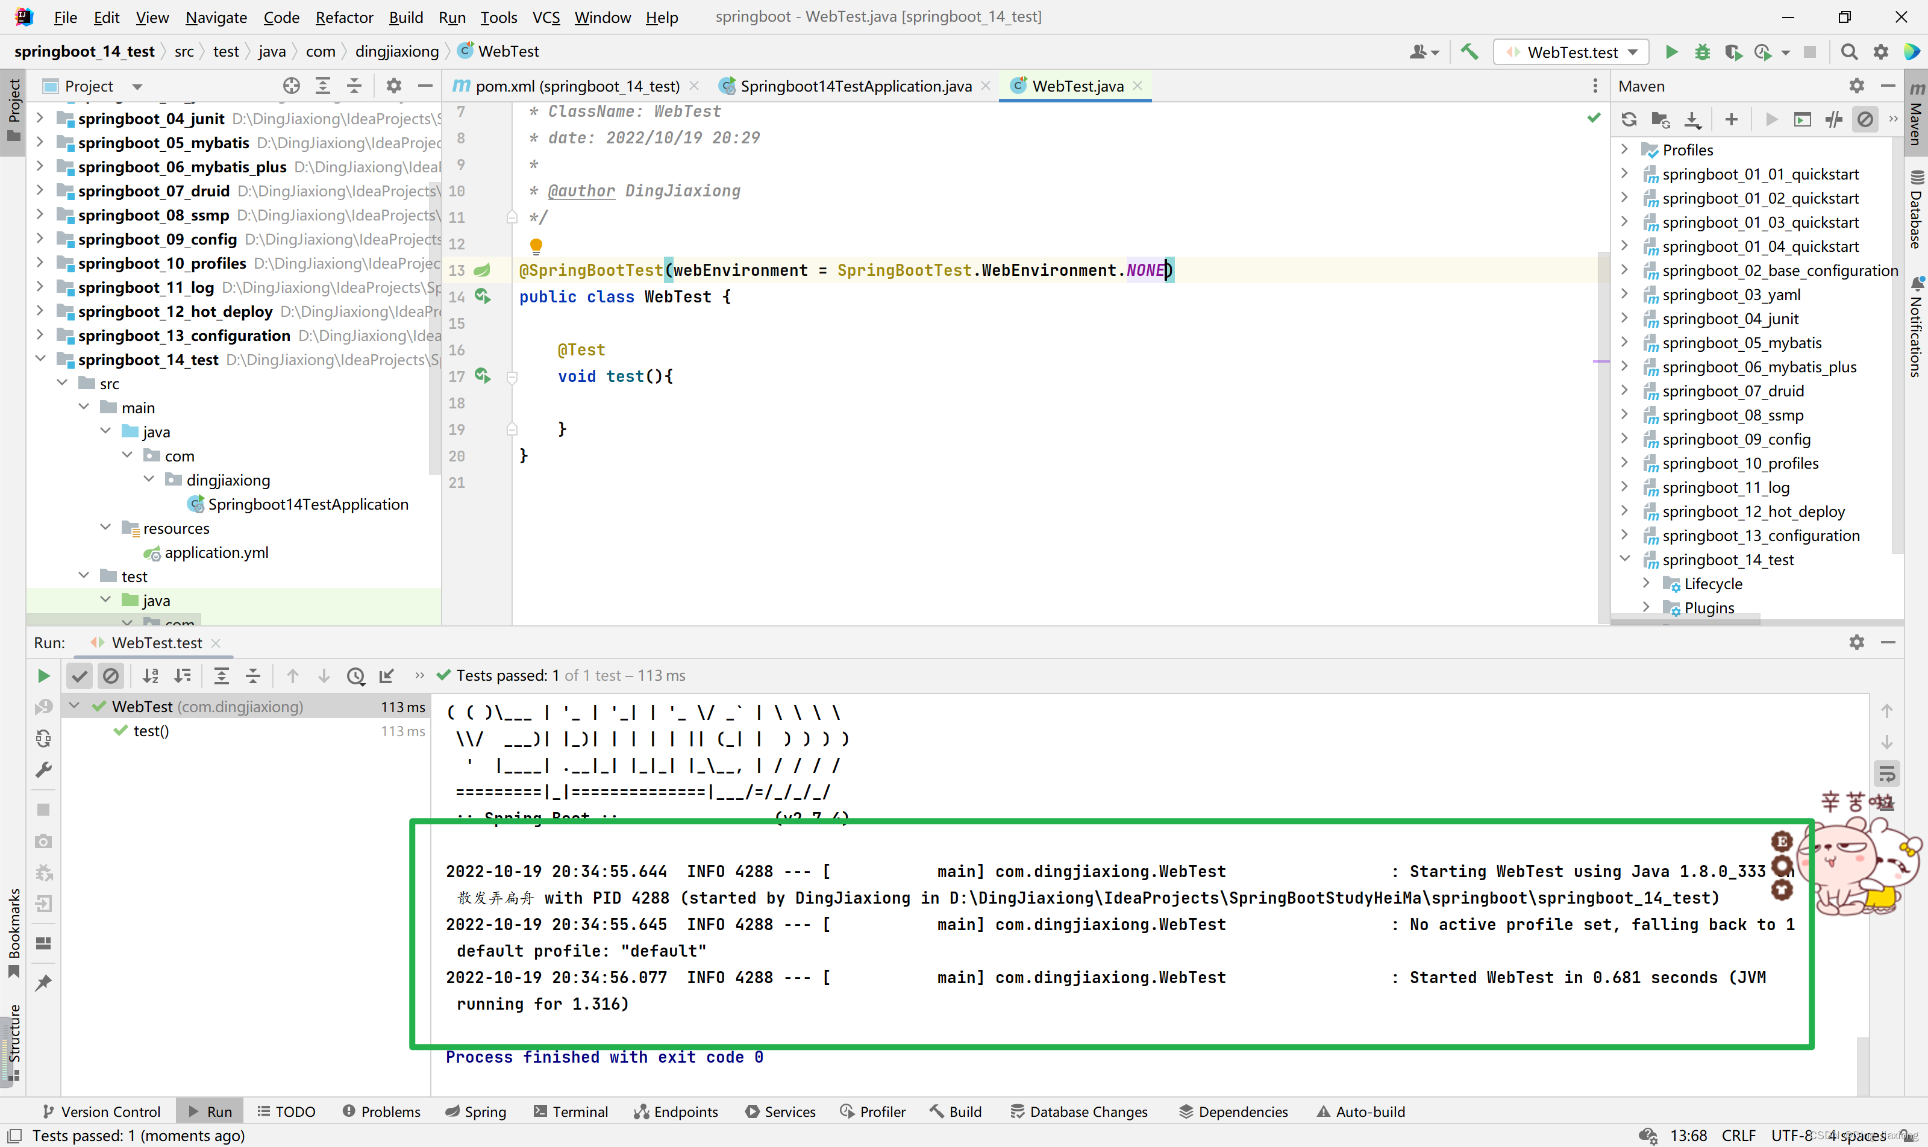Click Rerun test icon in Run panel
The height and width of the screenshot is (1147, 1928).
coord(43,675)
